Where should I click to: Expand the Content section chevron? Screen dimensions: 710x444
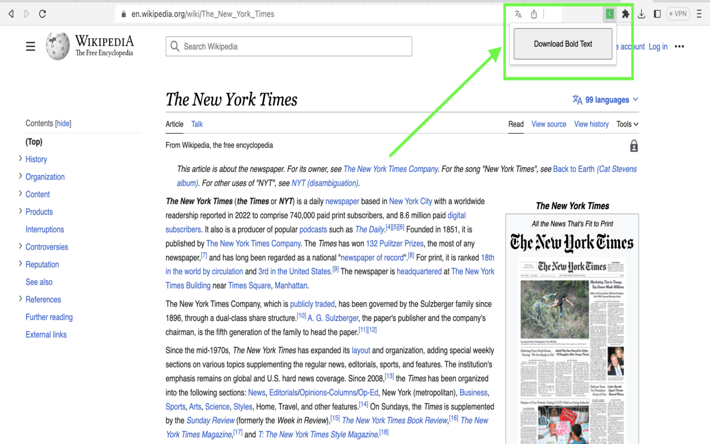point(21,194)
